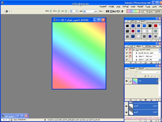This screenshot has width=162, height=122.
Task: Click the play action button in Actions panel
Action: [x=141, y=62]
